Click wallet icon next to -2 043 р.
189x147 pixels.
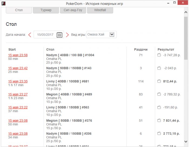pyautogui.click(x=159, y=68)
